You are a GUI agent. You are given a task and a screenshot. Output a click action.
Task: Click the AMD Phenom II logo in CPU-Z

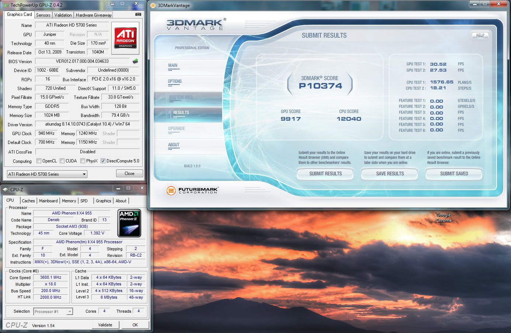(129, 223)
